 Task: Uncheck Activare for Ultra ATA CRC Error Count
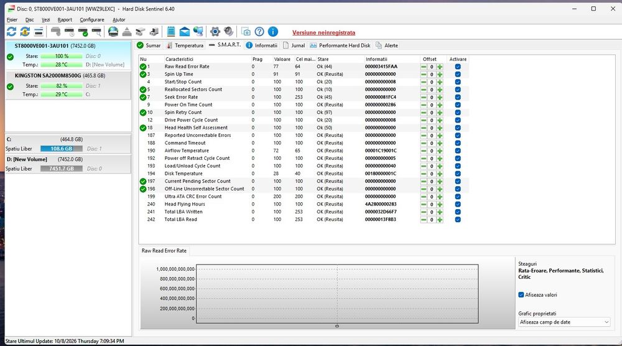point(458,197)
